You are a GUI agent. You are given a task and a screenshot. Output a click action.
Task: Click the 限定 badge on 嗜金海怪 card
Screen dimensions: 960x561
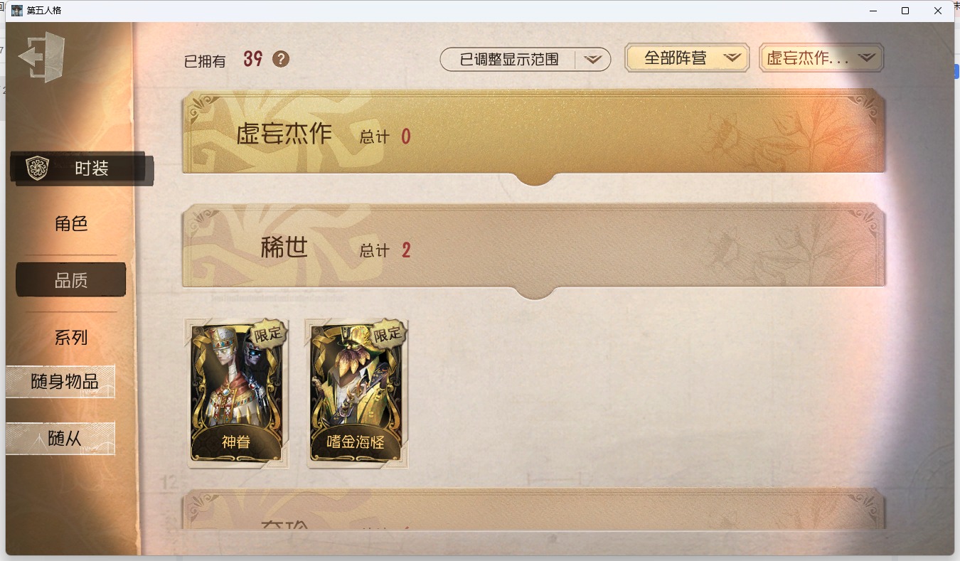(388, 333)
